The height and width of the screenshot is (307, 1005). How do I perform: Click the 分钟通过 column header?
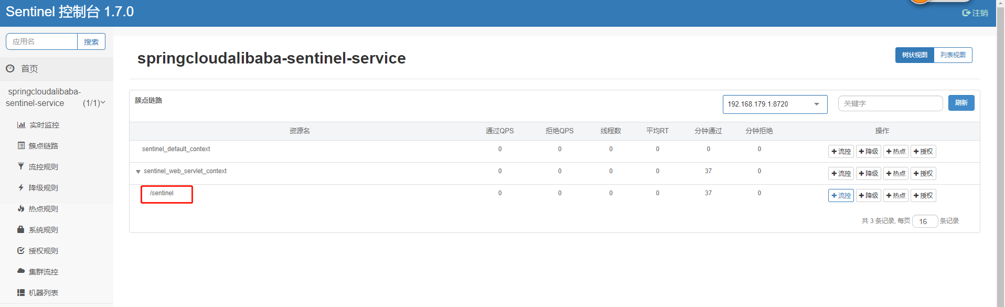tap(708, 131)
